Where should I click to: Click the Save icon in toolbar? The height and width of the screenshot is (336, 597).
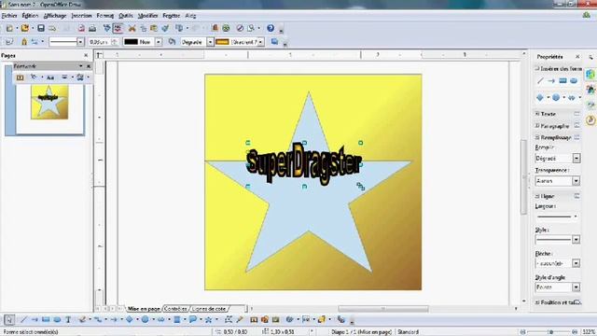[41, 28]
